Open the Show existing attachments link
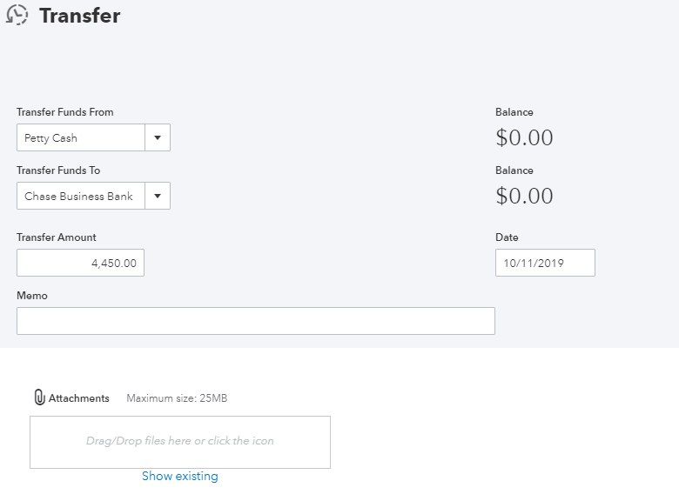This screenshot has height=501, width=679. 180,476
